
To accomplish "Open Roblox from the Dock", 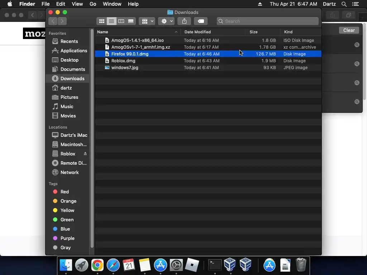I will (x=192, y=265).
